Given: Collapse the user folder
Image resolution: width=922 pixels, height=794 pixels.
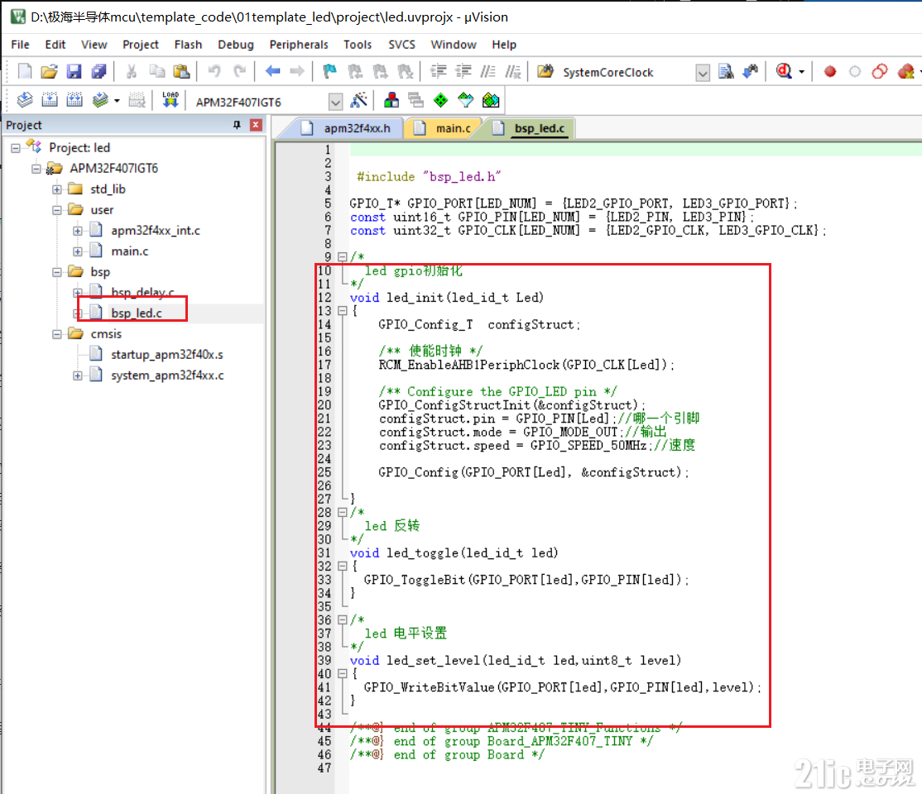Looking at the screenshot, I should click(57, 210).
